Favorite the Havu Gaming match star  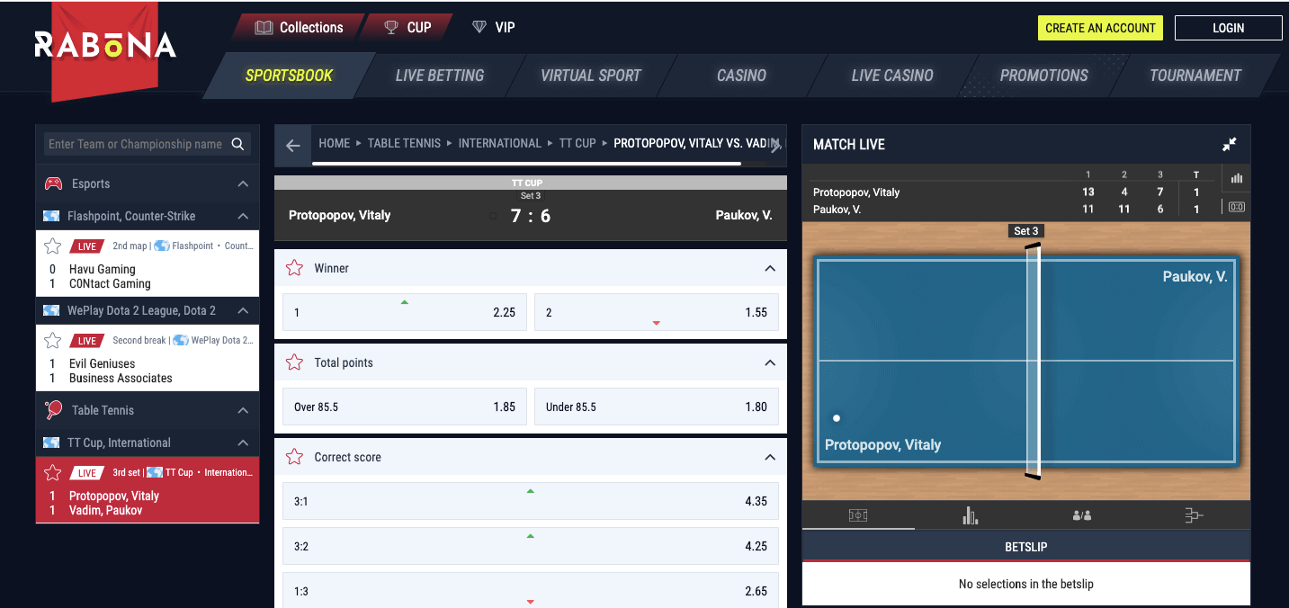click(x=53, y=246)
